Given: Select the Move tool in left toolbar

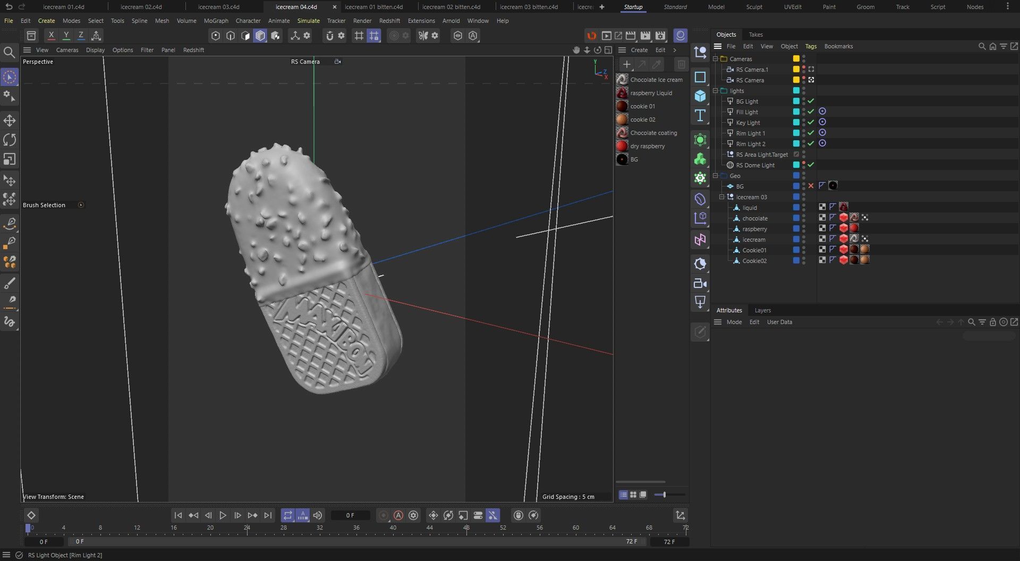Looking at the screenshot, I should click(10, 121).
